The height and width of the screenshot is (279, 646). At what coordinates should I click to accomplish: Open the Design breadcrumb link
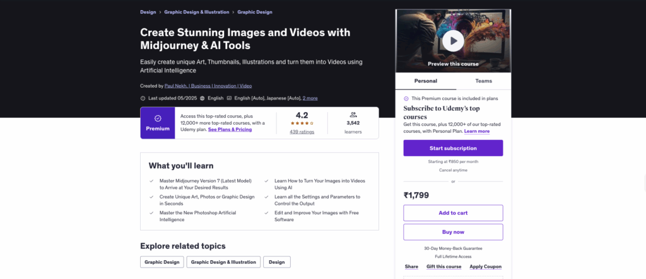pos(148,12)
